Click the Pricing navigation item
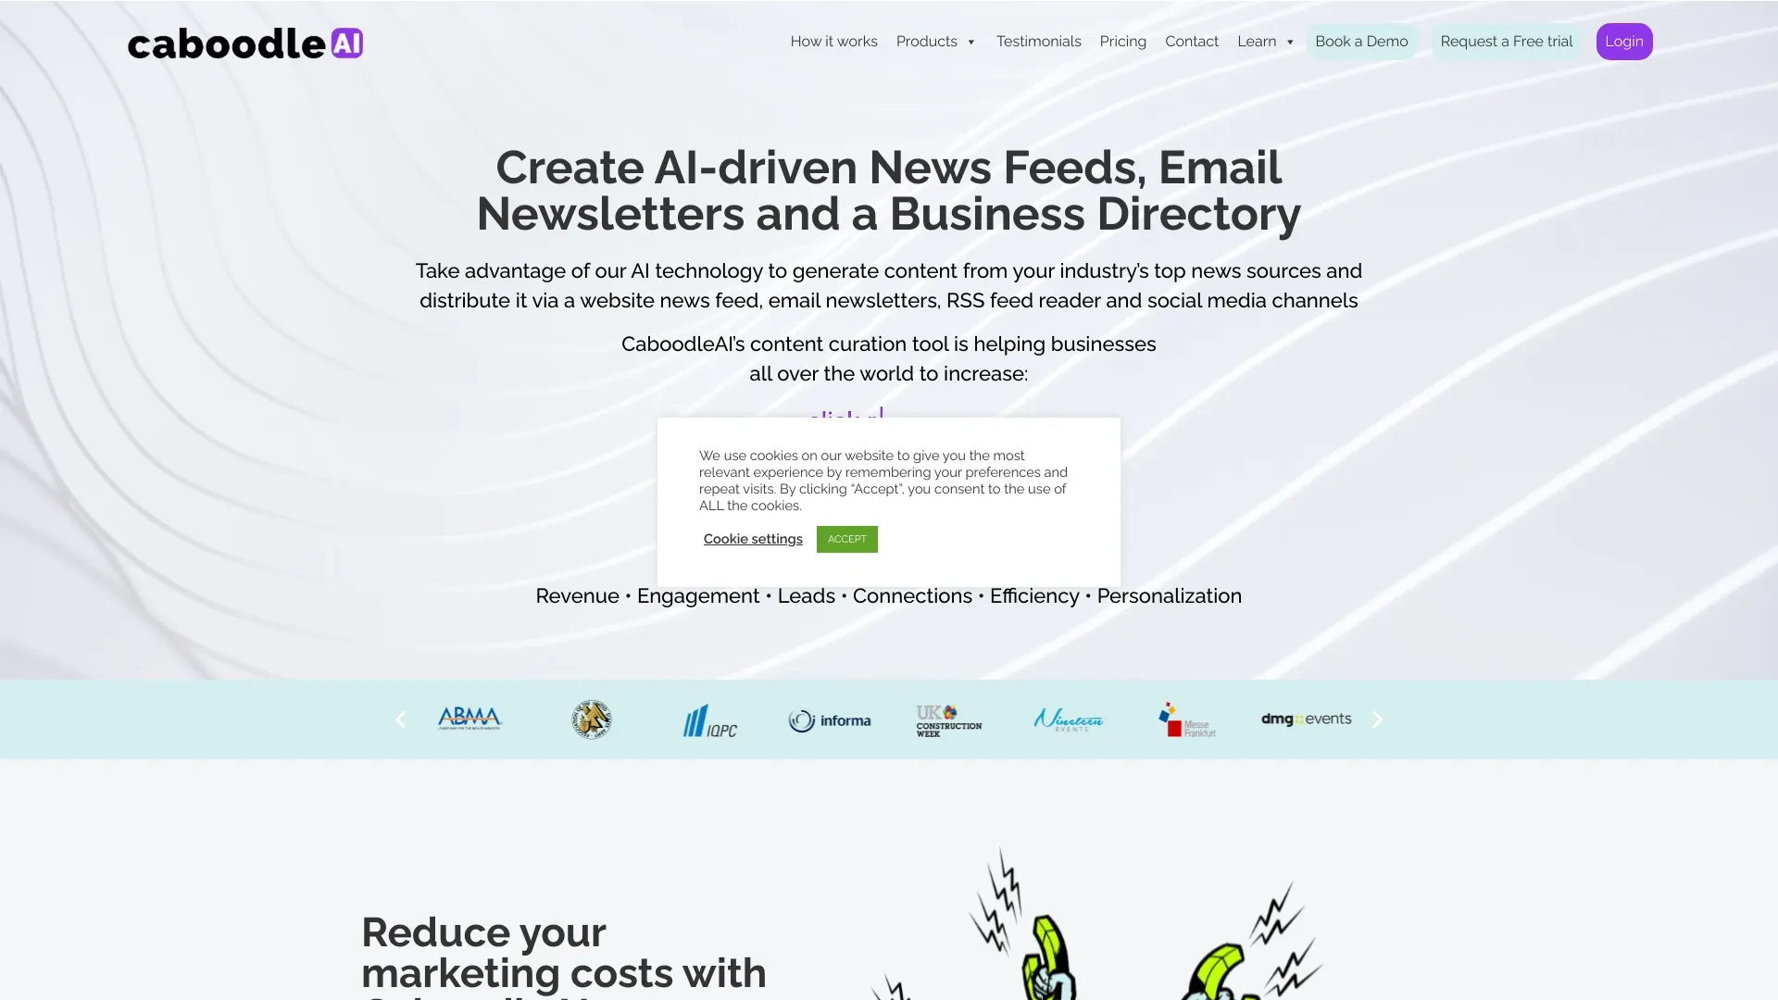1778x1000 pixels. pyautogui.click(x=1122, y=42)
